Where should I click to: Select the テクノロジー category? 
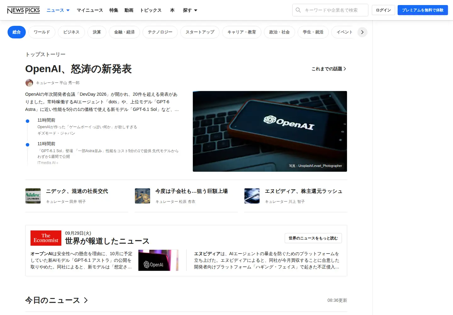tap(160, 32)
